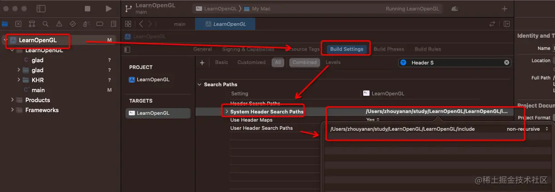Change the Use Header Maps Yes value

tap(373, 120)
